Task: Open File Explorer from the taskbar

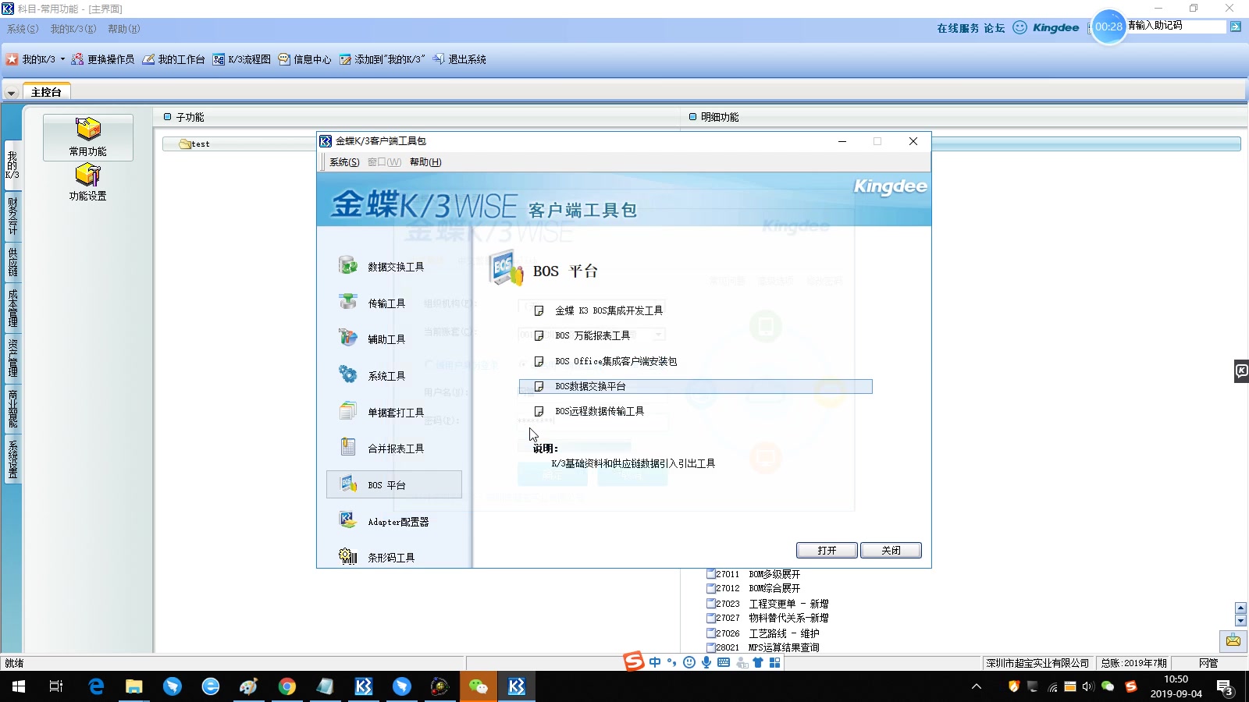Action: [x=134, y=686]
